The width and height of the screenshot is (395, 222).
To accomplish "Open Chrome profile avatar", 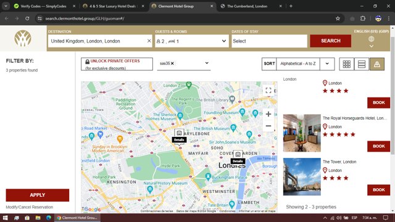I will tap(378, 18).
